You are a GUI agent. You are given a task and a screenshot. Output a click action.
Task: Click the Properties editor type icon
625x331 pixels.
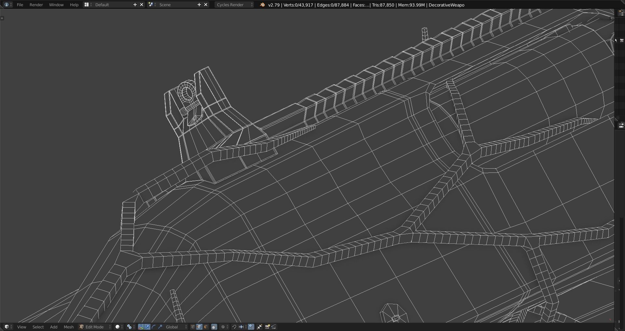pos(621,126)
